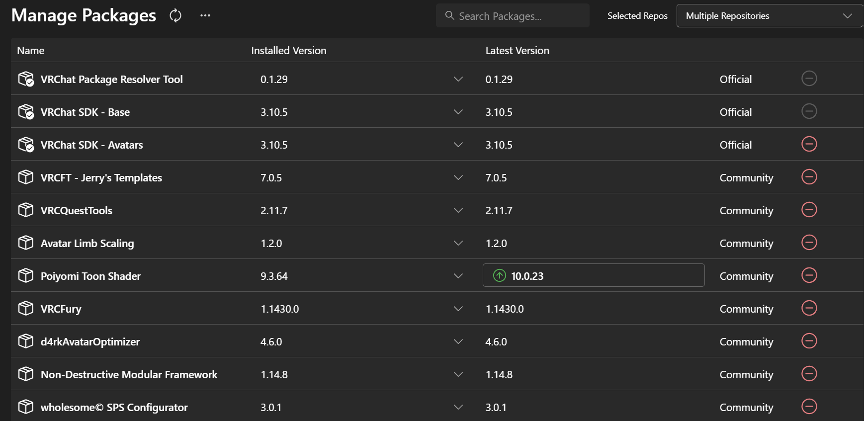Click the VRCFT - Jerry's Templates name
Screen dimensions: 864x421
coord(101,178)
